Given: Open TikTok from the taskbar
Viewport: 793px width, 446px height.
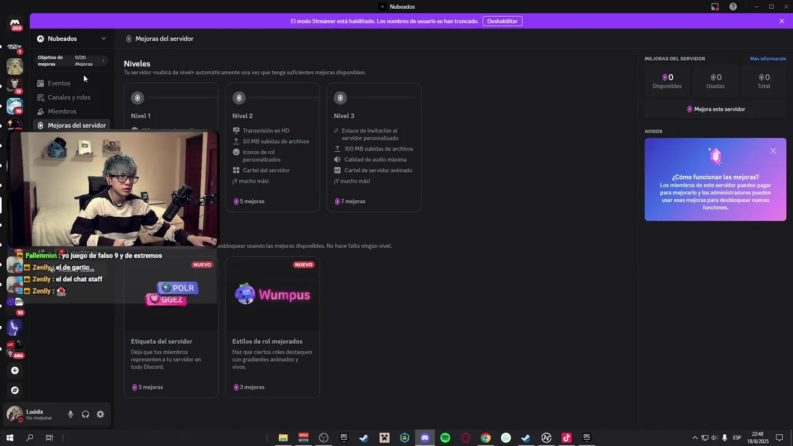Looking at the screenshot, I should click(x=566, y=438).
